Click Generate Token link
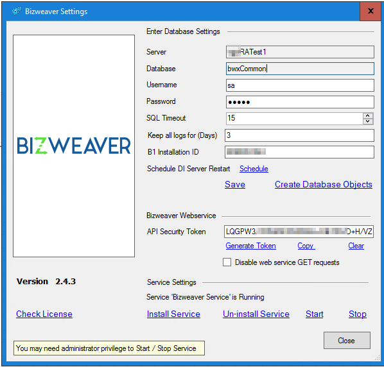Screen dimensions: 384x367 coord(251,246)
